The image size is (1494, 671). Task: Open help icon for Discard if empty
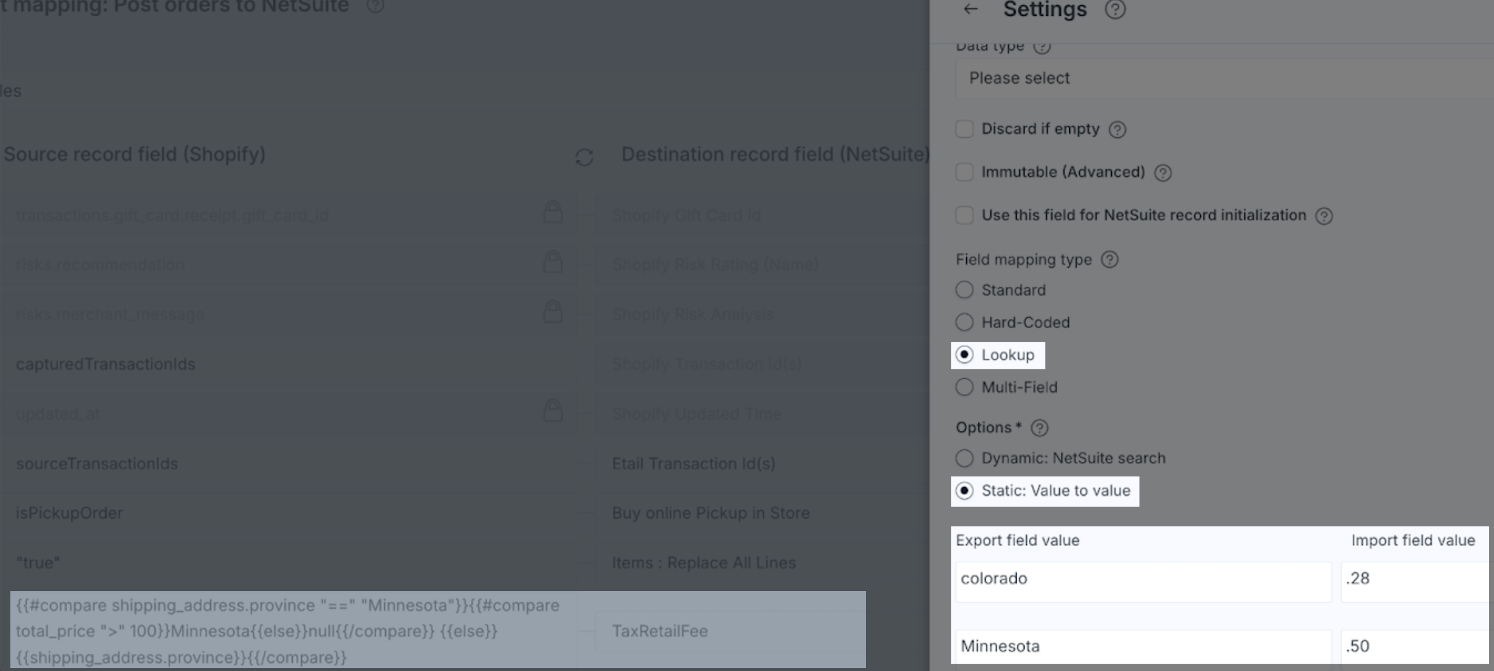click(x=1117, y=130)
